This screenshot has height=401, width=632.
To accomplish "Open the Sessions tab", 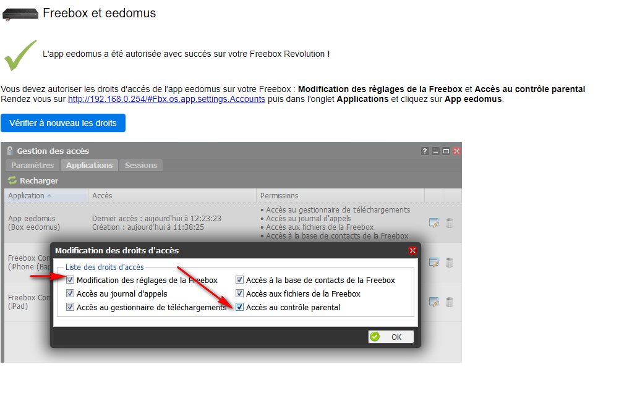I will click(x=141, y=165).
